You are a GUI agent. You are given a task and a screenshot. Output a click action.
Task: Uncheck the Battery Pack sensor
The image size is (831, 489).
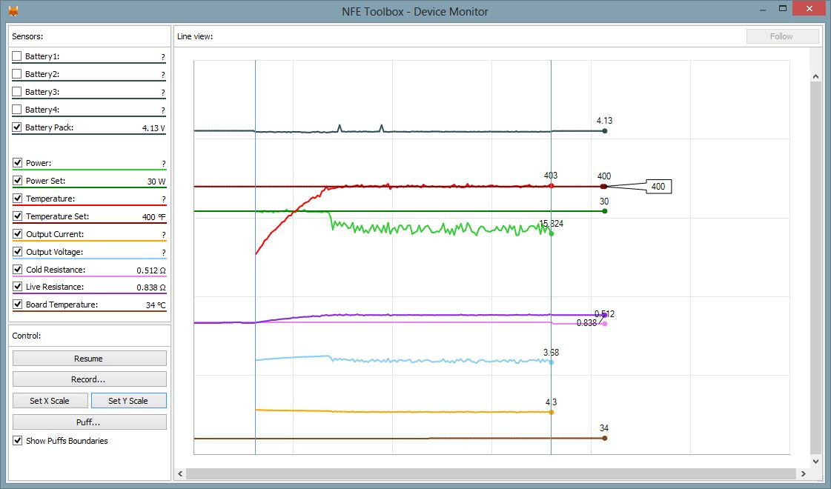17,127
